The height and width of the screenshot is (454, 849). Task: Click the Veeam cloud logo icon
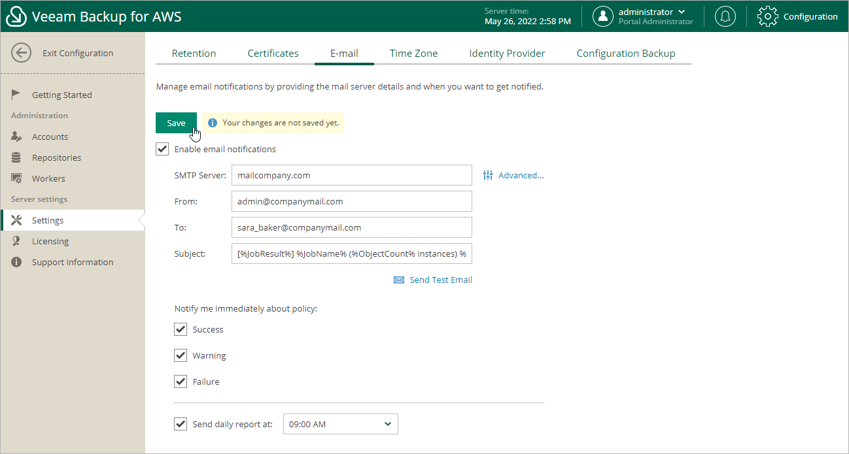(16, 16)
